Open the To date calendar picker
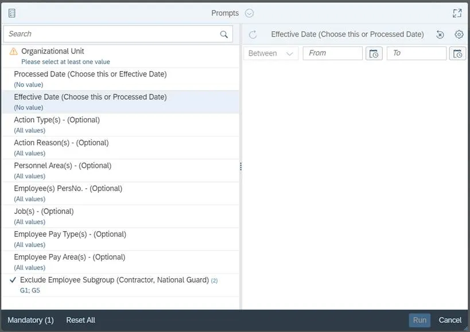470x332 pixels. [457, 53]
